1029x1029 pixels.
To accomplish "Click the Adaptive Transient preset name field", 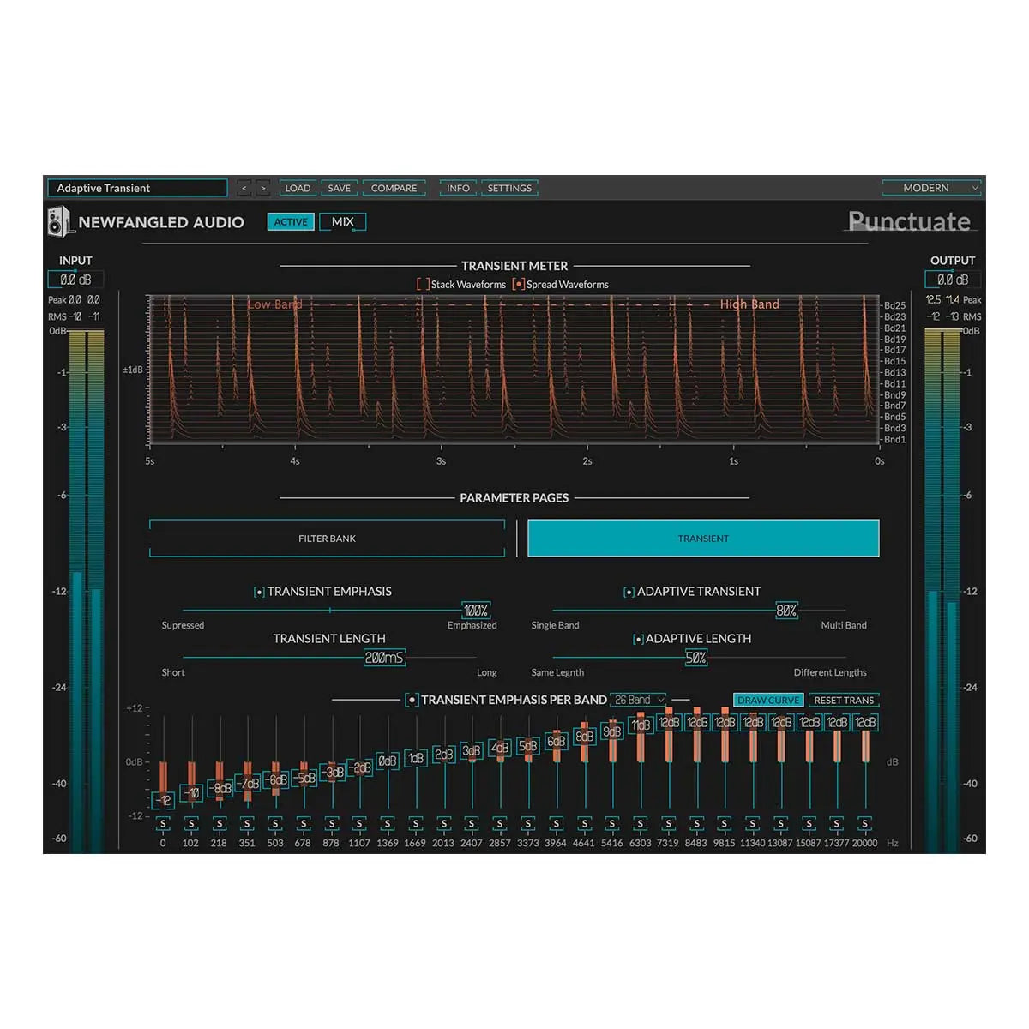I will [x=137, y=188].
